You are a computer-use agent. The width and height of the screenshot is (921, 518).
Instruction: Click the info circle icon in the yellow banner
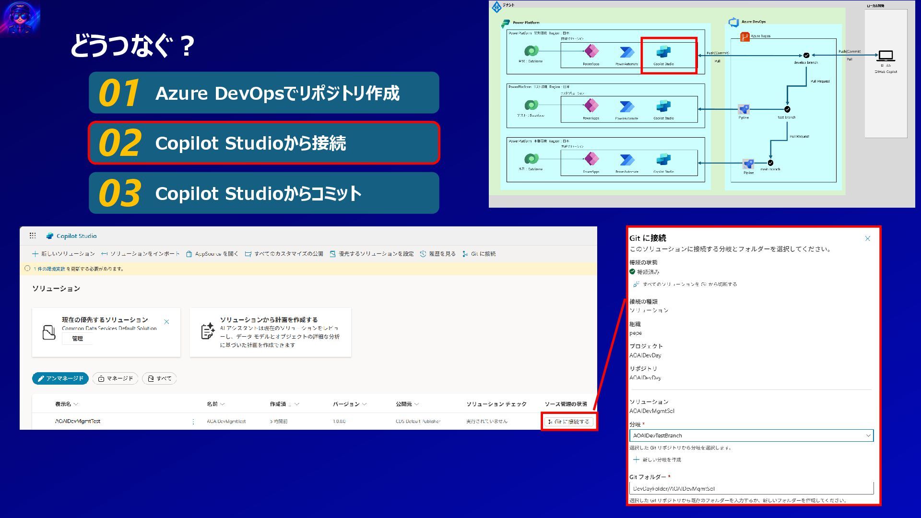[27, 269]
